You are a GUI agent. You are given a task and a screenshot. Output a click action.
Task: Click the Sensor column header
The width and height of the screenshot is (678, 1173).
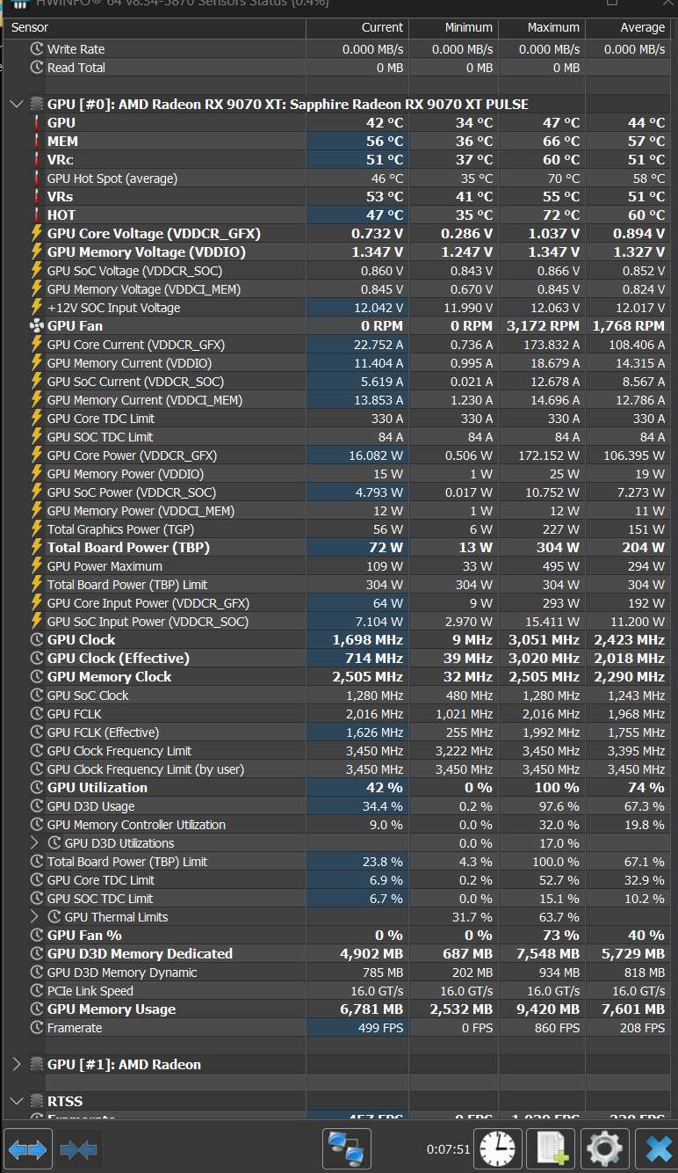pos(155,27)
